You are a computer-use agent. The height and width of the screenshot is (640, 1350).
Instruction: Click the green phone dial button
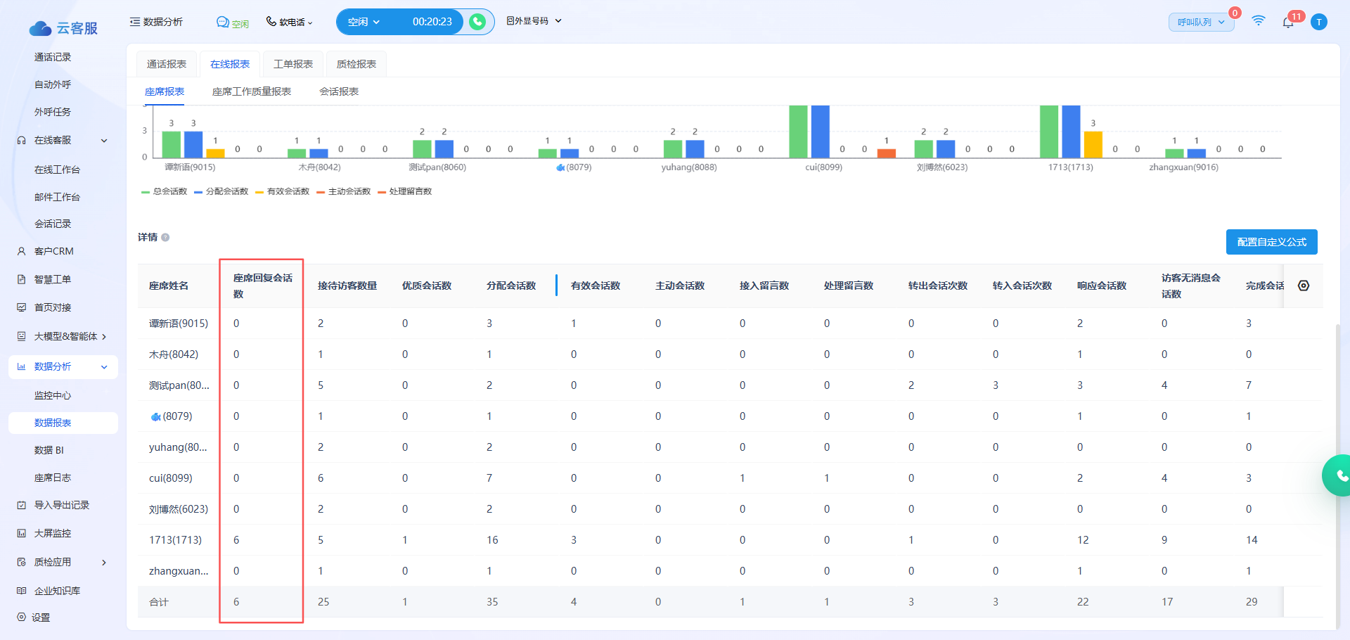point(477,22)
